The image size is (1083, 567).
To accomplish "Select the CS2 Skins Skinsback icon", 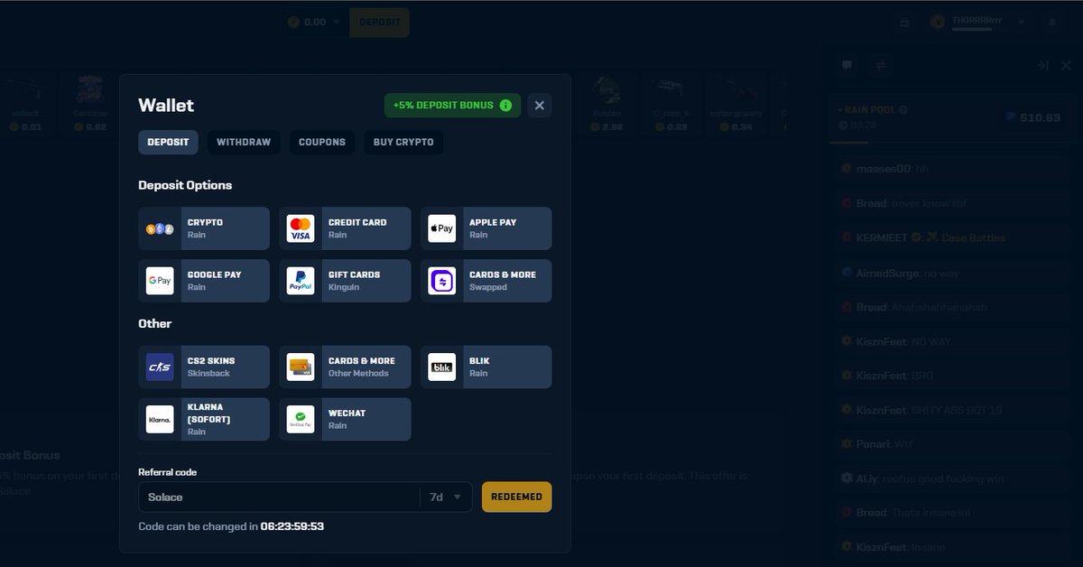I will tap(160, 367).
